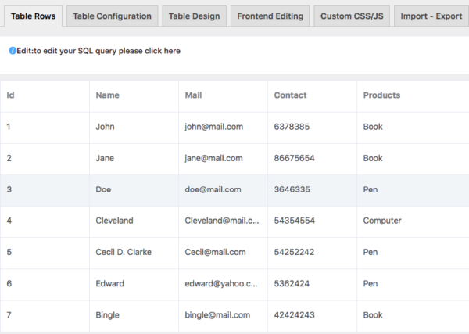Select the Cecil D. Clarke name cell
This screenshot has height=334, width=469.
coord(124,252)
